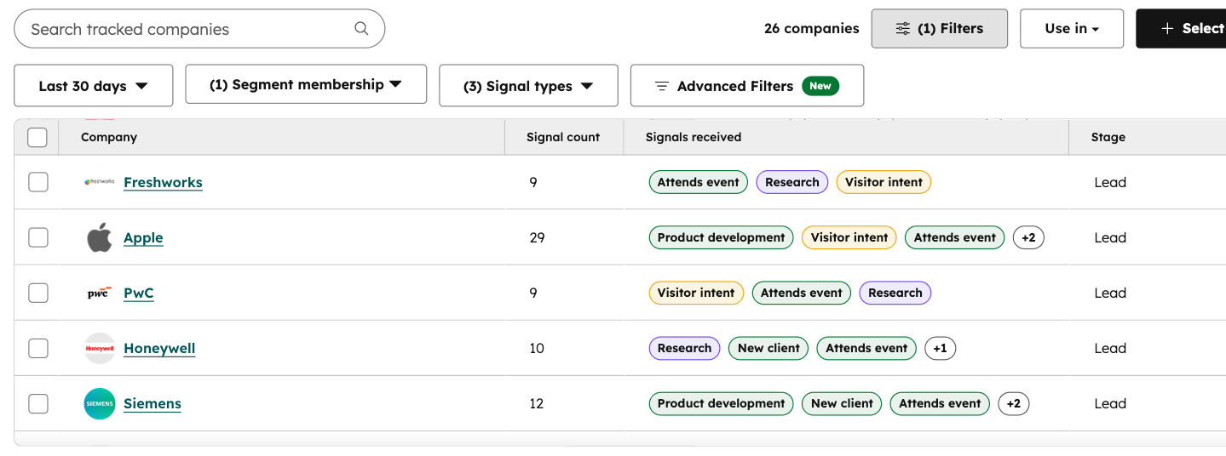Image resolution: width=1226 pixels, height=456 pixels.
Task: Click the Visitor intent tag for PwC
Action: (695, 294)
